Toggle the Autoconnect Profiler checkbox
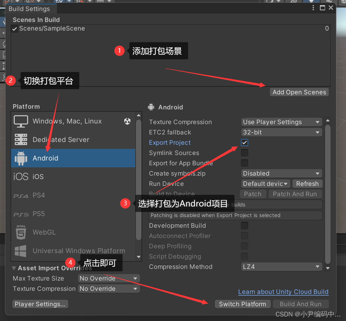 pos(244,236)
